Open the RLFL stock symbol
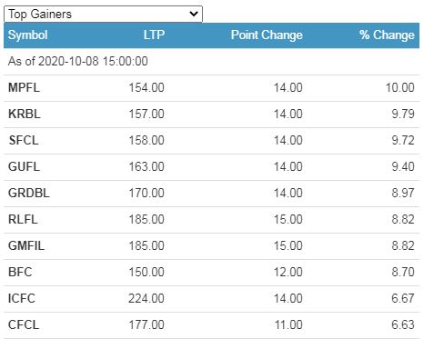Viewport: 424px width, 339px height. tap(23, 219)
